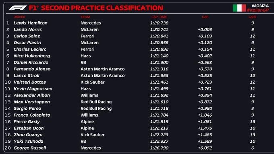Click the Italian flag icon
274x154 pixels.
(239, 8)
